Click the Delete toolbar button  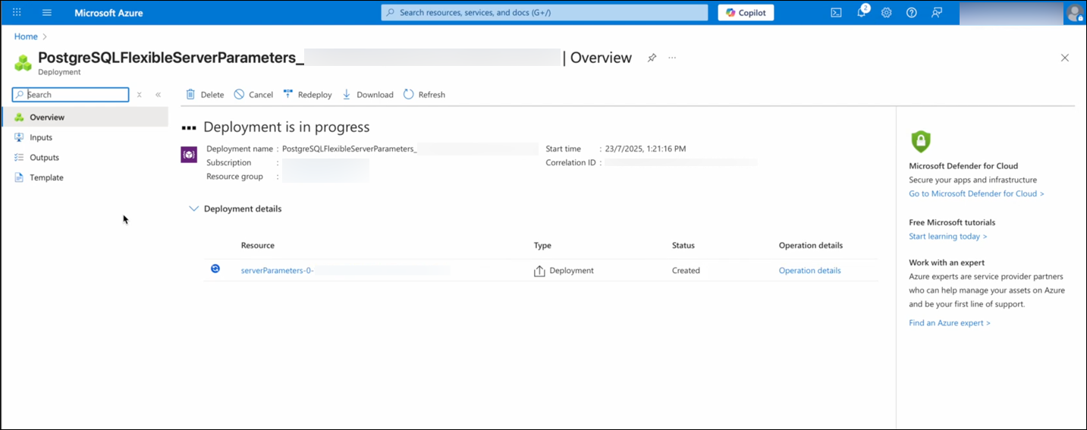(205, 95)
